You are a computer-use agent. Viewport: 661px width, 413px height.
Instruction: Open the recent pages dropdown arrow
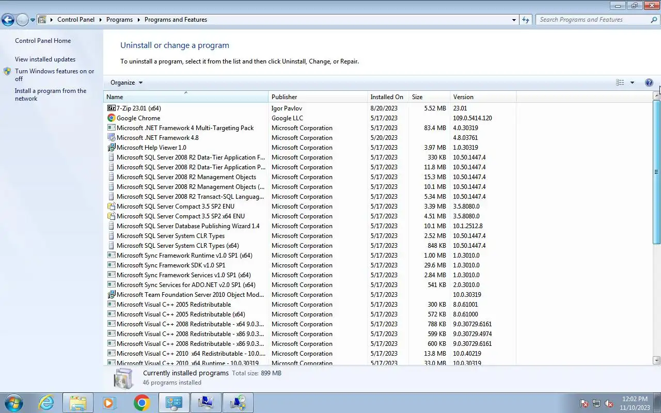33,20
